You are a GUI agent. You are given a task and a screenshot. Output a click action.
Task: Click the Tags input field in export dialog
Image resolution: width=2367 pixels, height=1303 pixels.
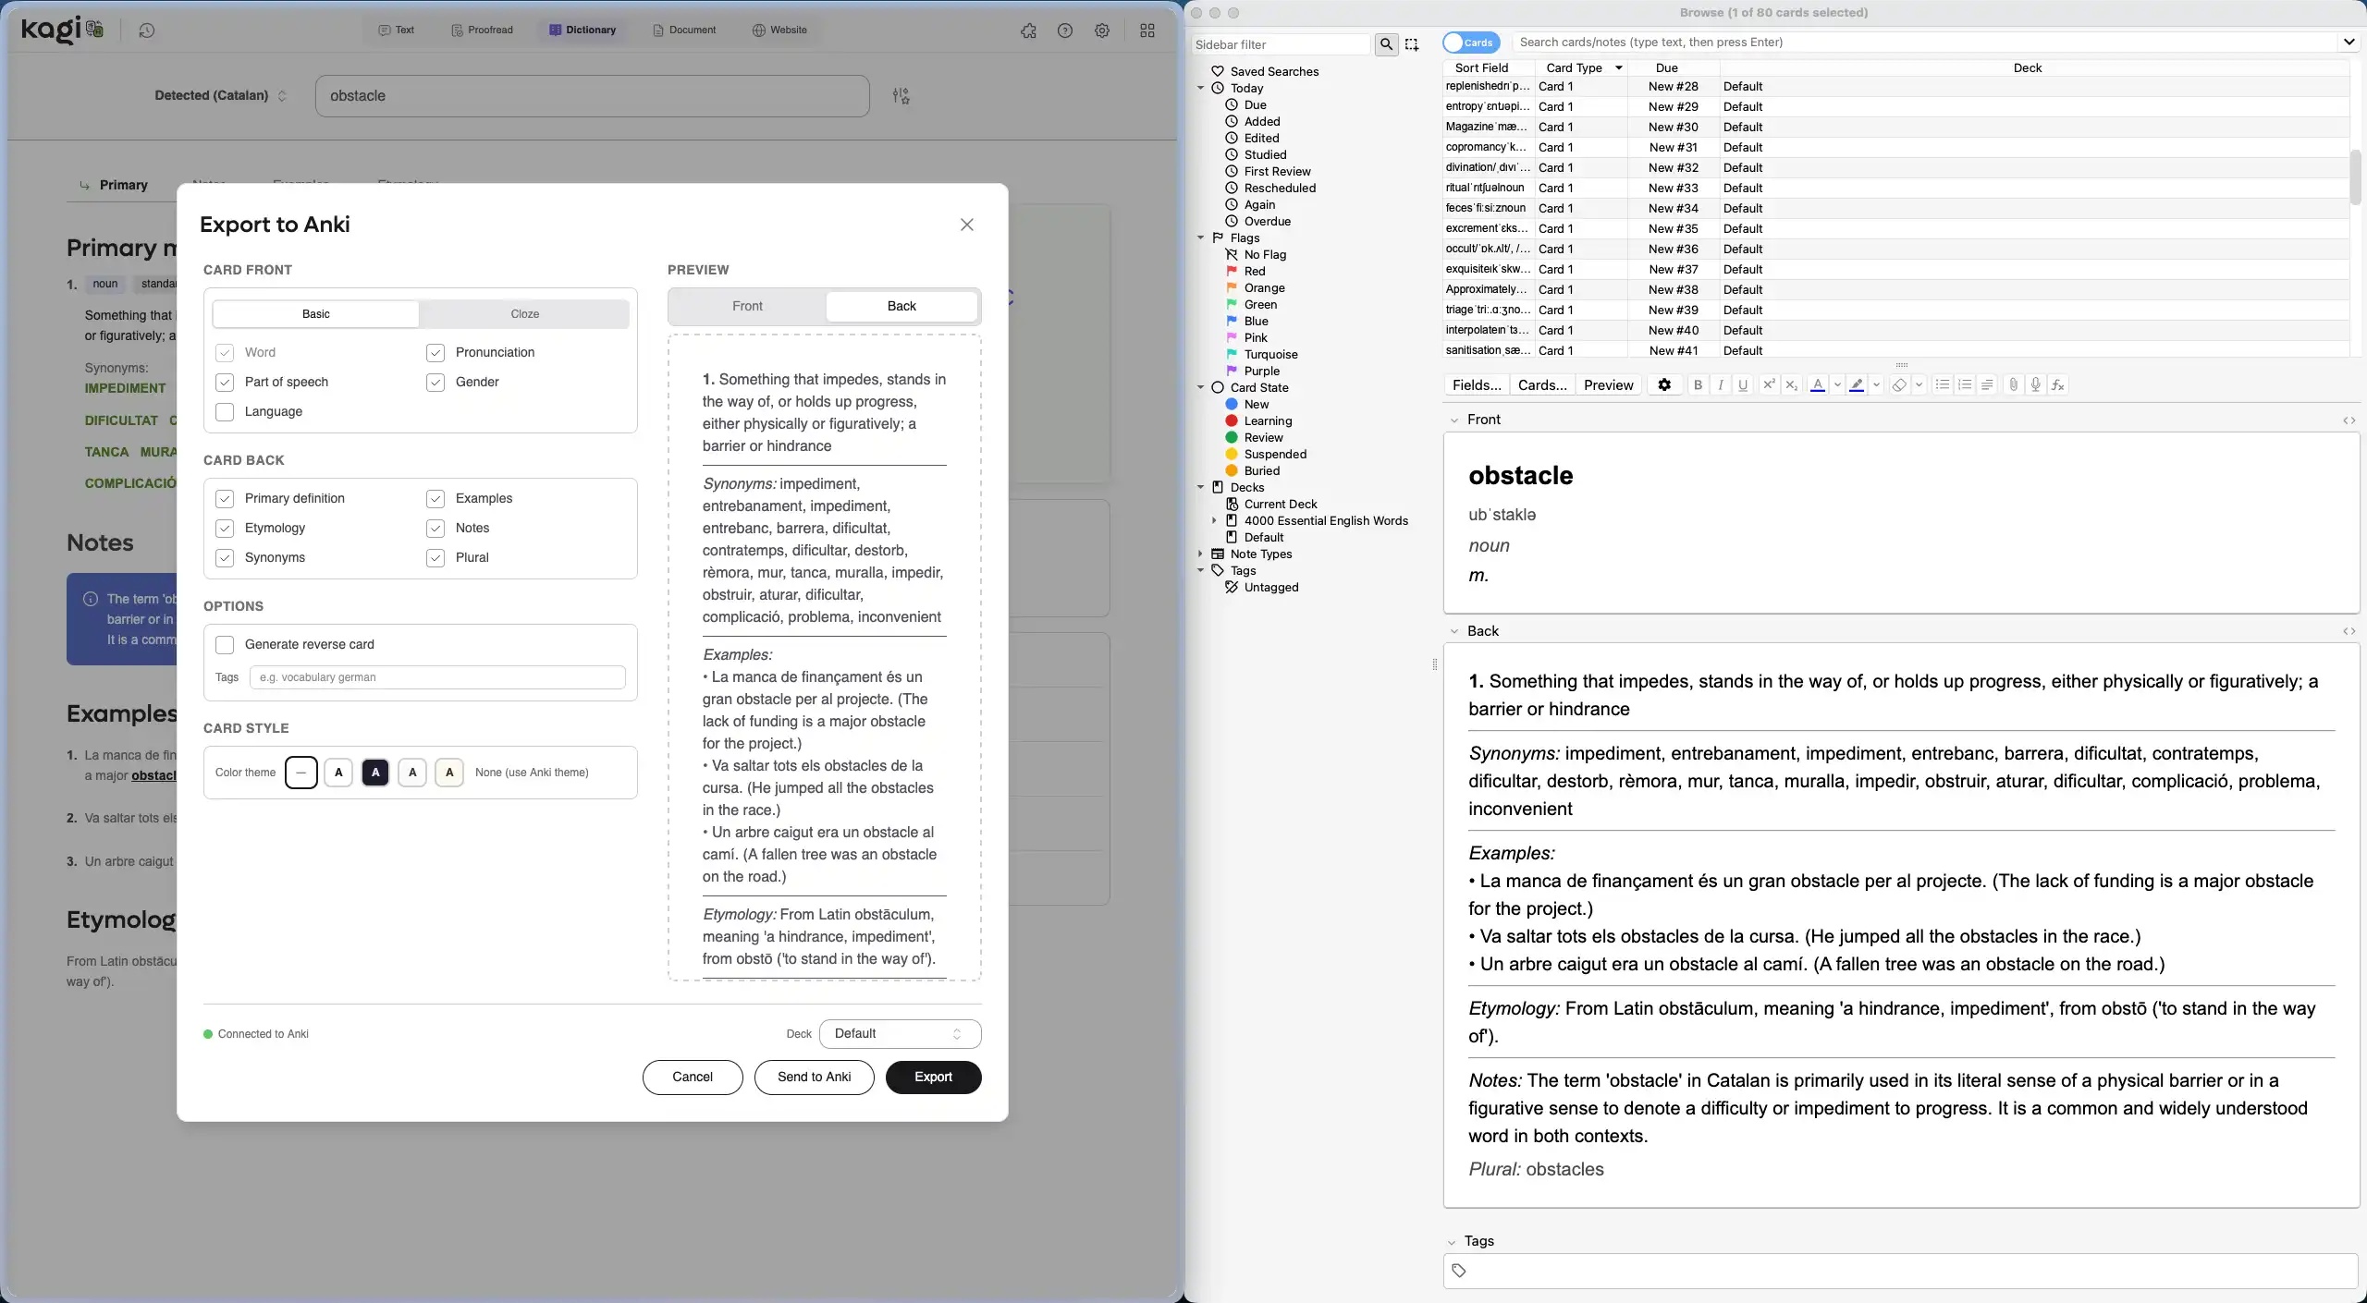(x=437, y=677)
